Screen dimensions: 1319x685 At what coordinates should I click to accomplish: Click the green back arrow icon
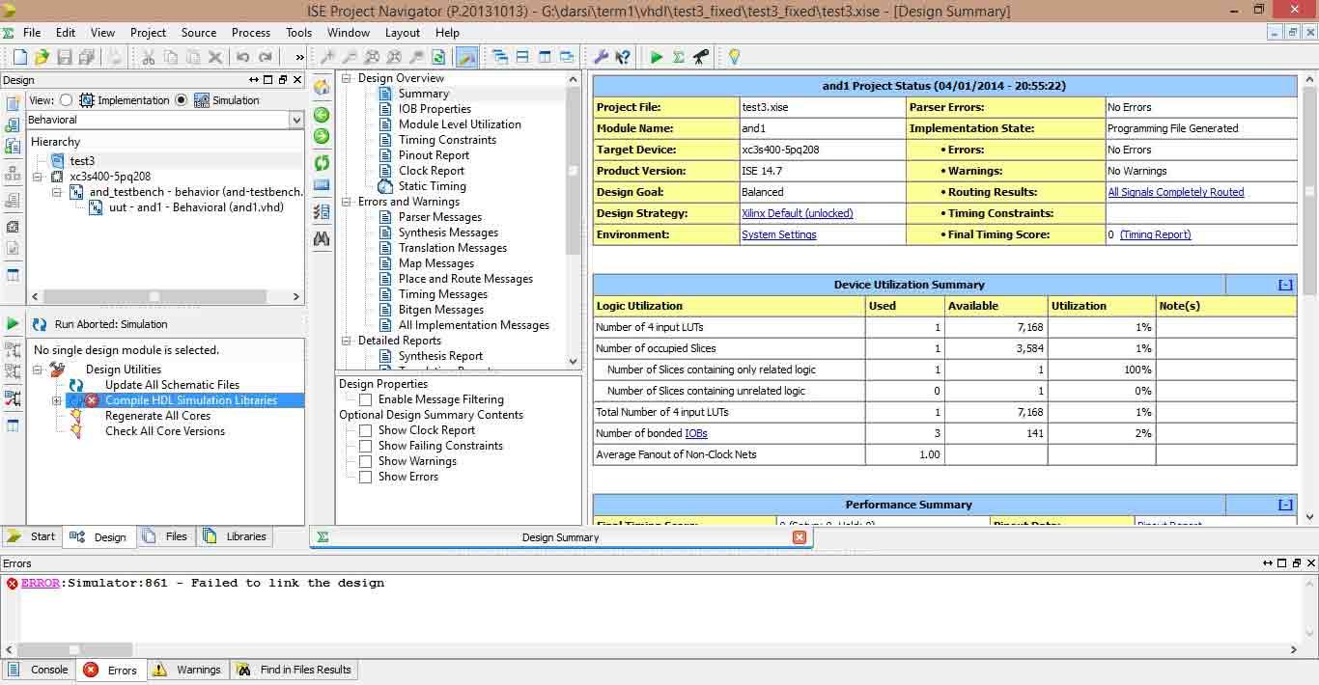322,115
